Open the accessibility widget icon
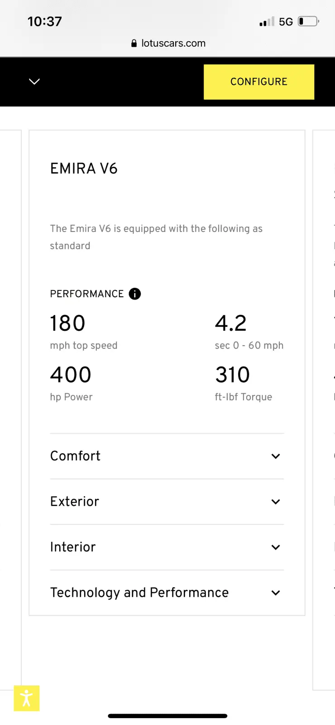The width and height of the screenshot is (335, 725). pyautogui.click(x=27, y=698)
